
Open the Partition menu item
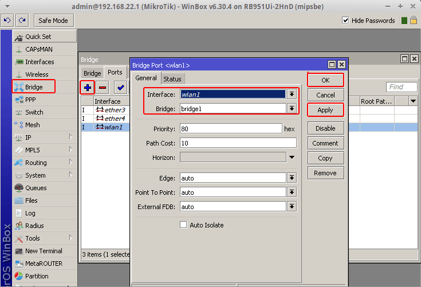click(45, 276)
